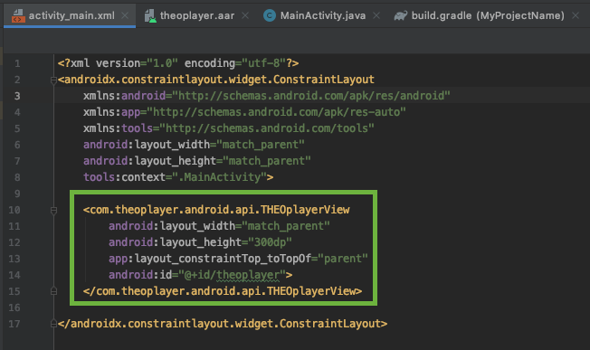Image resolution: width=590 pixels, height=350 pixels.
Task: Click the res-auto schema URL string
Action: pos(276,111)
